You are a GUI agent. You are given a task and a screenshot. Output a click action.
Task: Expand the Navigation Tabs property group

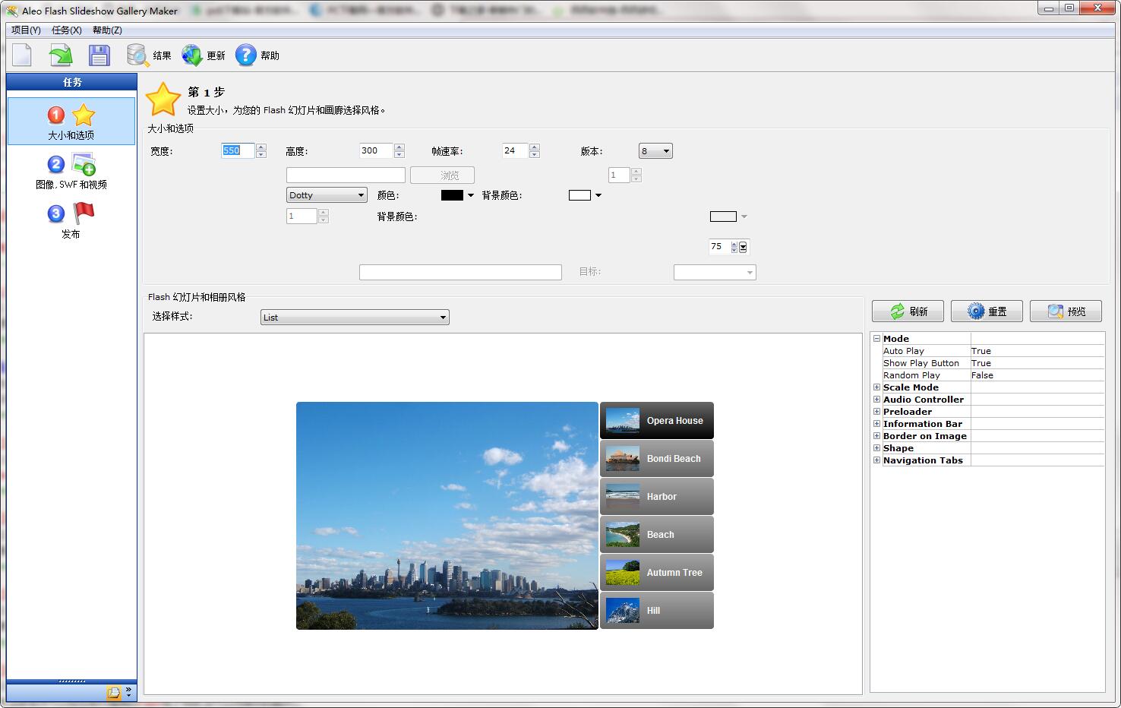(x=876, y=460)
